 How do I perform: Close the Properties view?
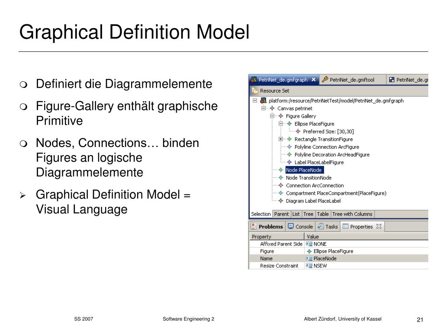pyautogui.click(x=379, y=226)
